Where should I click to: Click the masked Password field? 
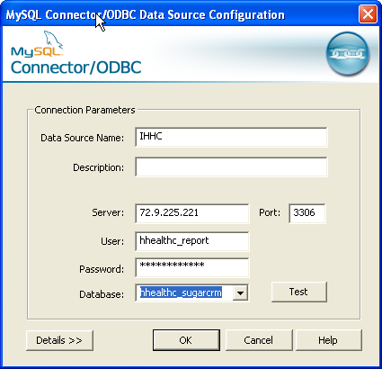pos(191,267)
